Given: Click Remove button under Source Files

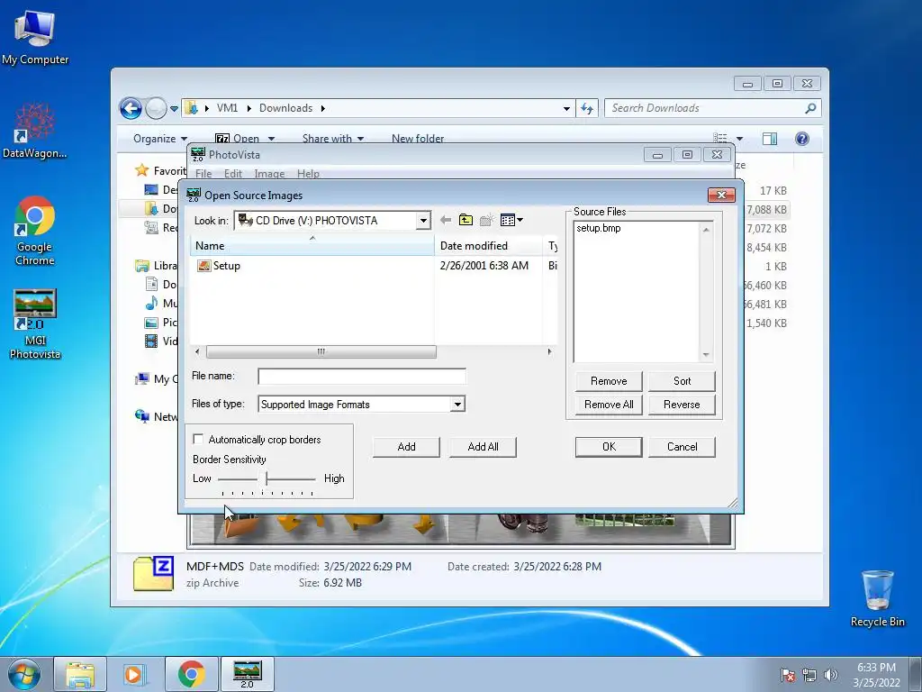Looking at the screenshot, I should [x=609, y=381].
